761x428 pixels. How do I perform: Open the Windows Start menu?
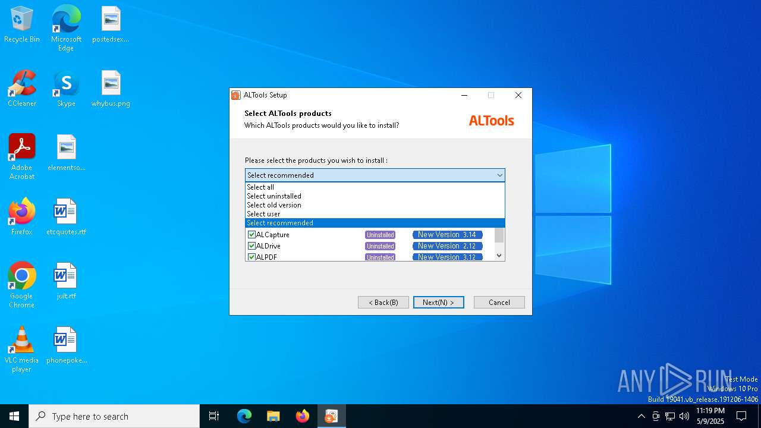pos(14,416)
